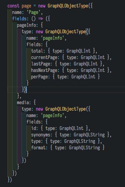Viewport: 125px width, 187px height.
Task: Click GraphQLInt on the currentPage line
Action: (93, 57)
